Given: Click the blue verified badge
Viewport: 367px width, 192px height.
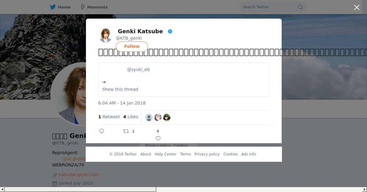Looking at the screenshot, I should tap(170, 31).
